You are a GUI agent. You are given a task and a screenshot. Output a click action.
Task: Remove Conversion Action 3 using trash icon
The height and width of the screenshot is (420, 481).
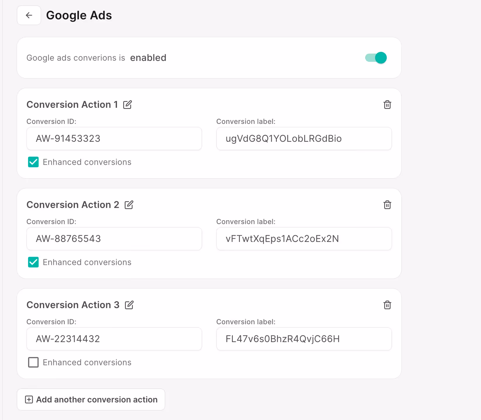(387, 305)
